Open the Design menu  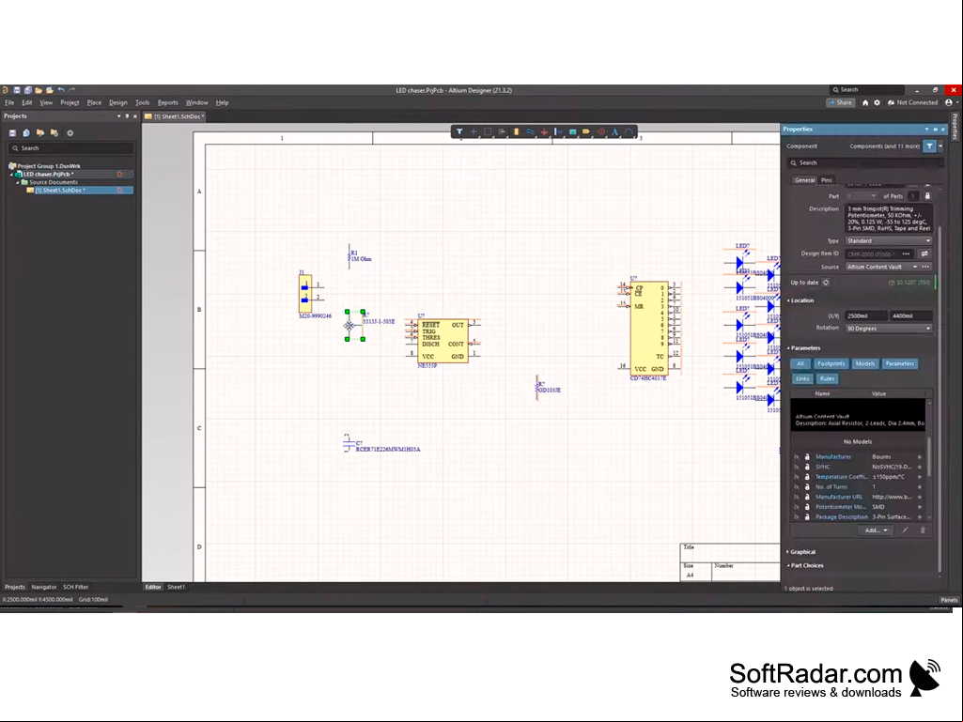click(118, 102)
